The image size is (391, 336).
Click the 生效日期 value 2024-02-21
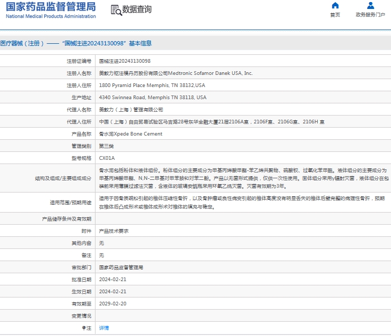coord(113,292)
